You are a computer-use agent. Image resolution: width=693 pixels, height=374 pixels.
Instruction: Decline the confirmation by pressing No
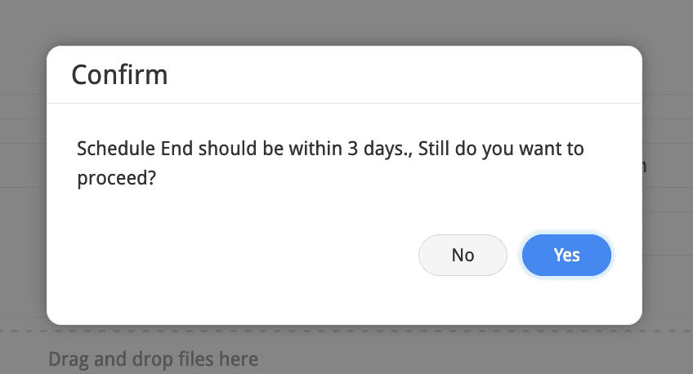pos(463,255)
